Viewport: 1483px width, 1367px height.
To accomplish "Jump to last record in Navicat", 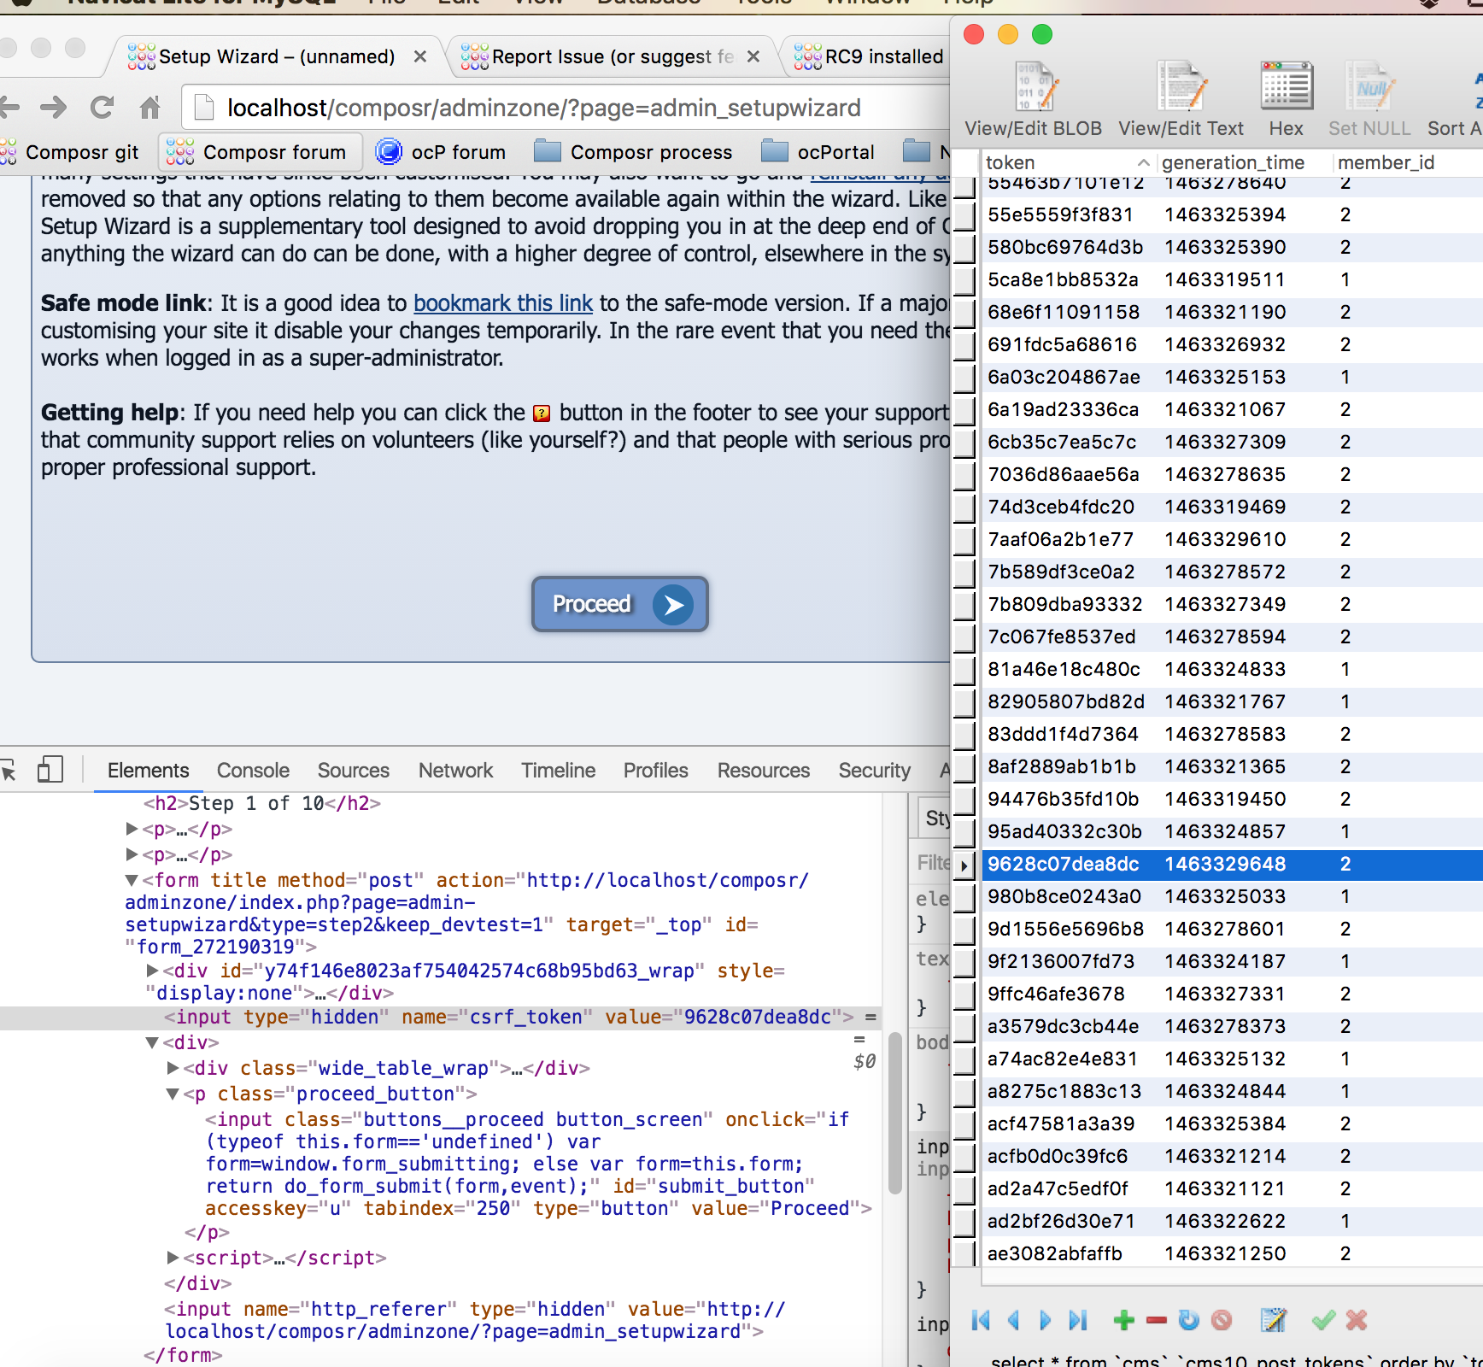I will click(x=1078, y=1320).
